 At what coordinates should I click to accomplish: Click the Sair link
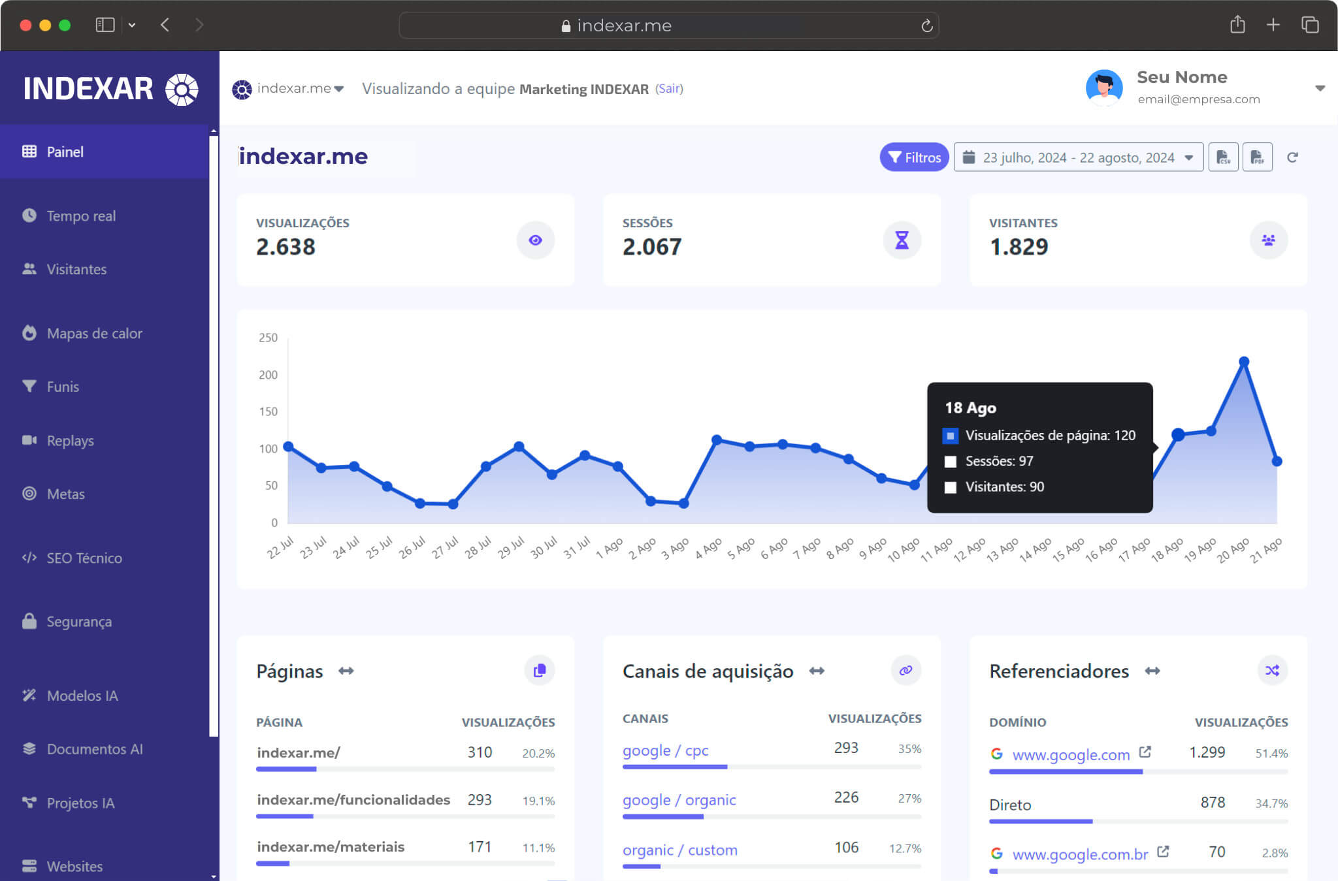click(669, 89)
